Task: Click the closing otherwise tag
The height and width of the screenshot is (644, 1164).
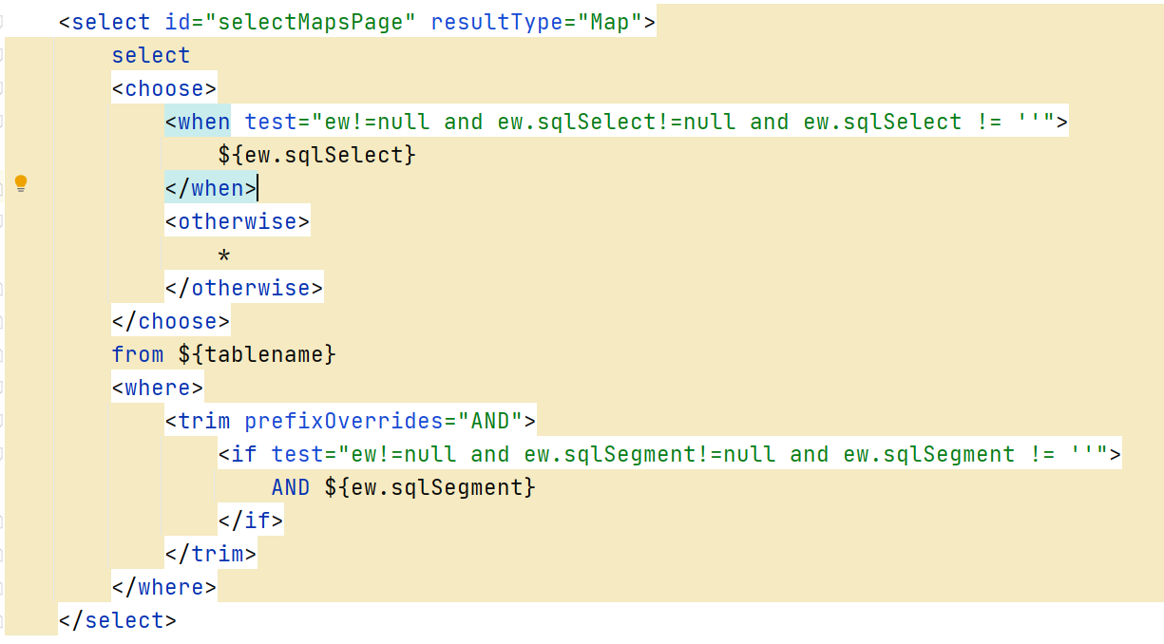Action: click(243, 288)
